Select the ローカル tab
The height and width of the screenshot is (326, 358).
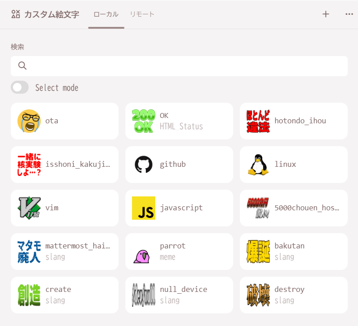(x=106, y=14)
